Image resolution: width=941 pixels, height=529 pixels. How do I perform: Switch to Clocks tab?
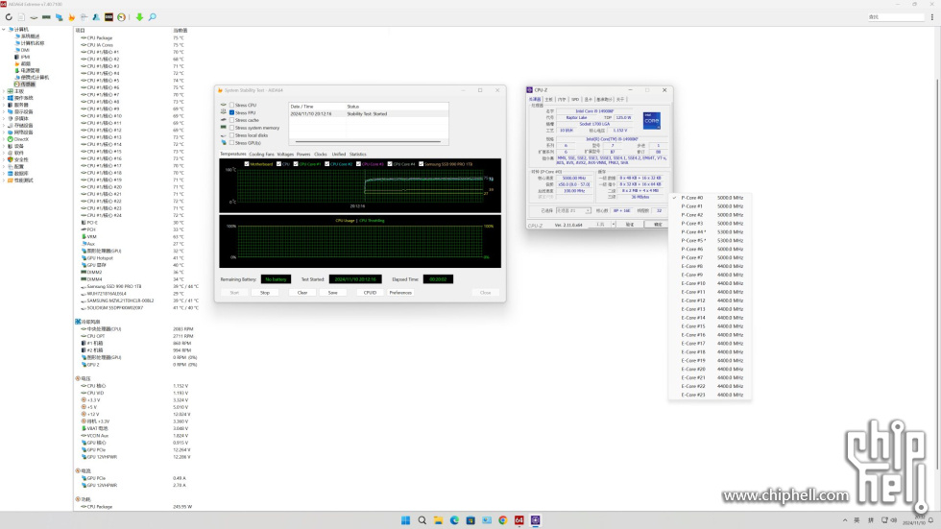pyautogui.click(x=321, y=155)
